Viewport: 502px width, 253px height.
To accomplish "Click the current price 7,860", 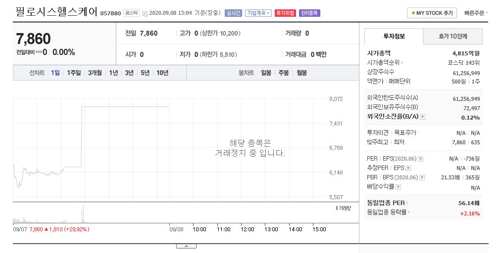I will pyautogui.click(x=33, y=39).
